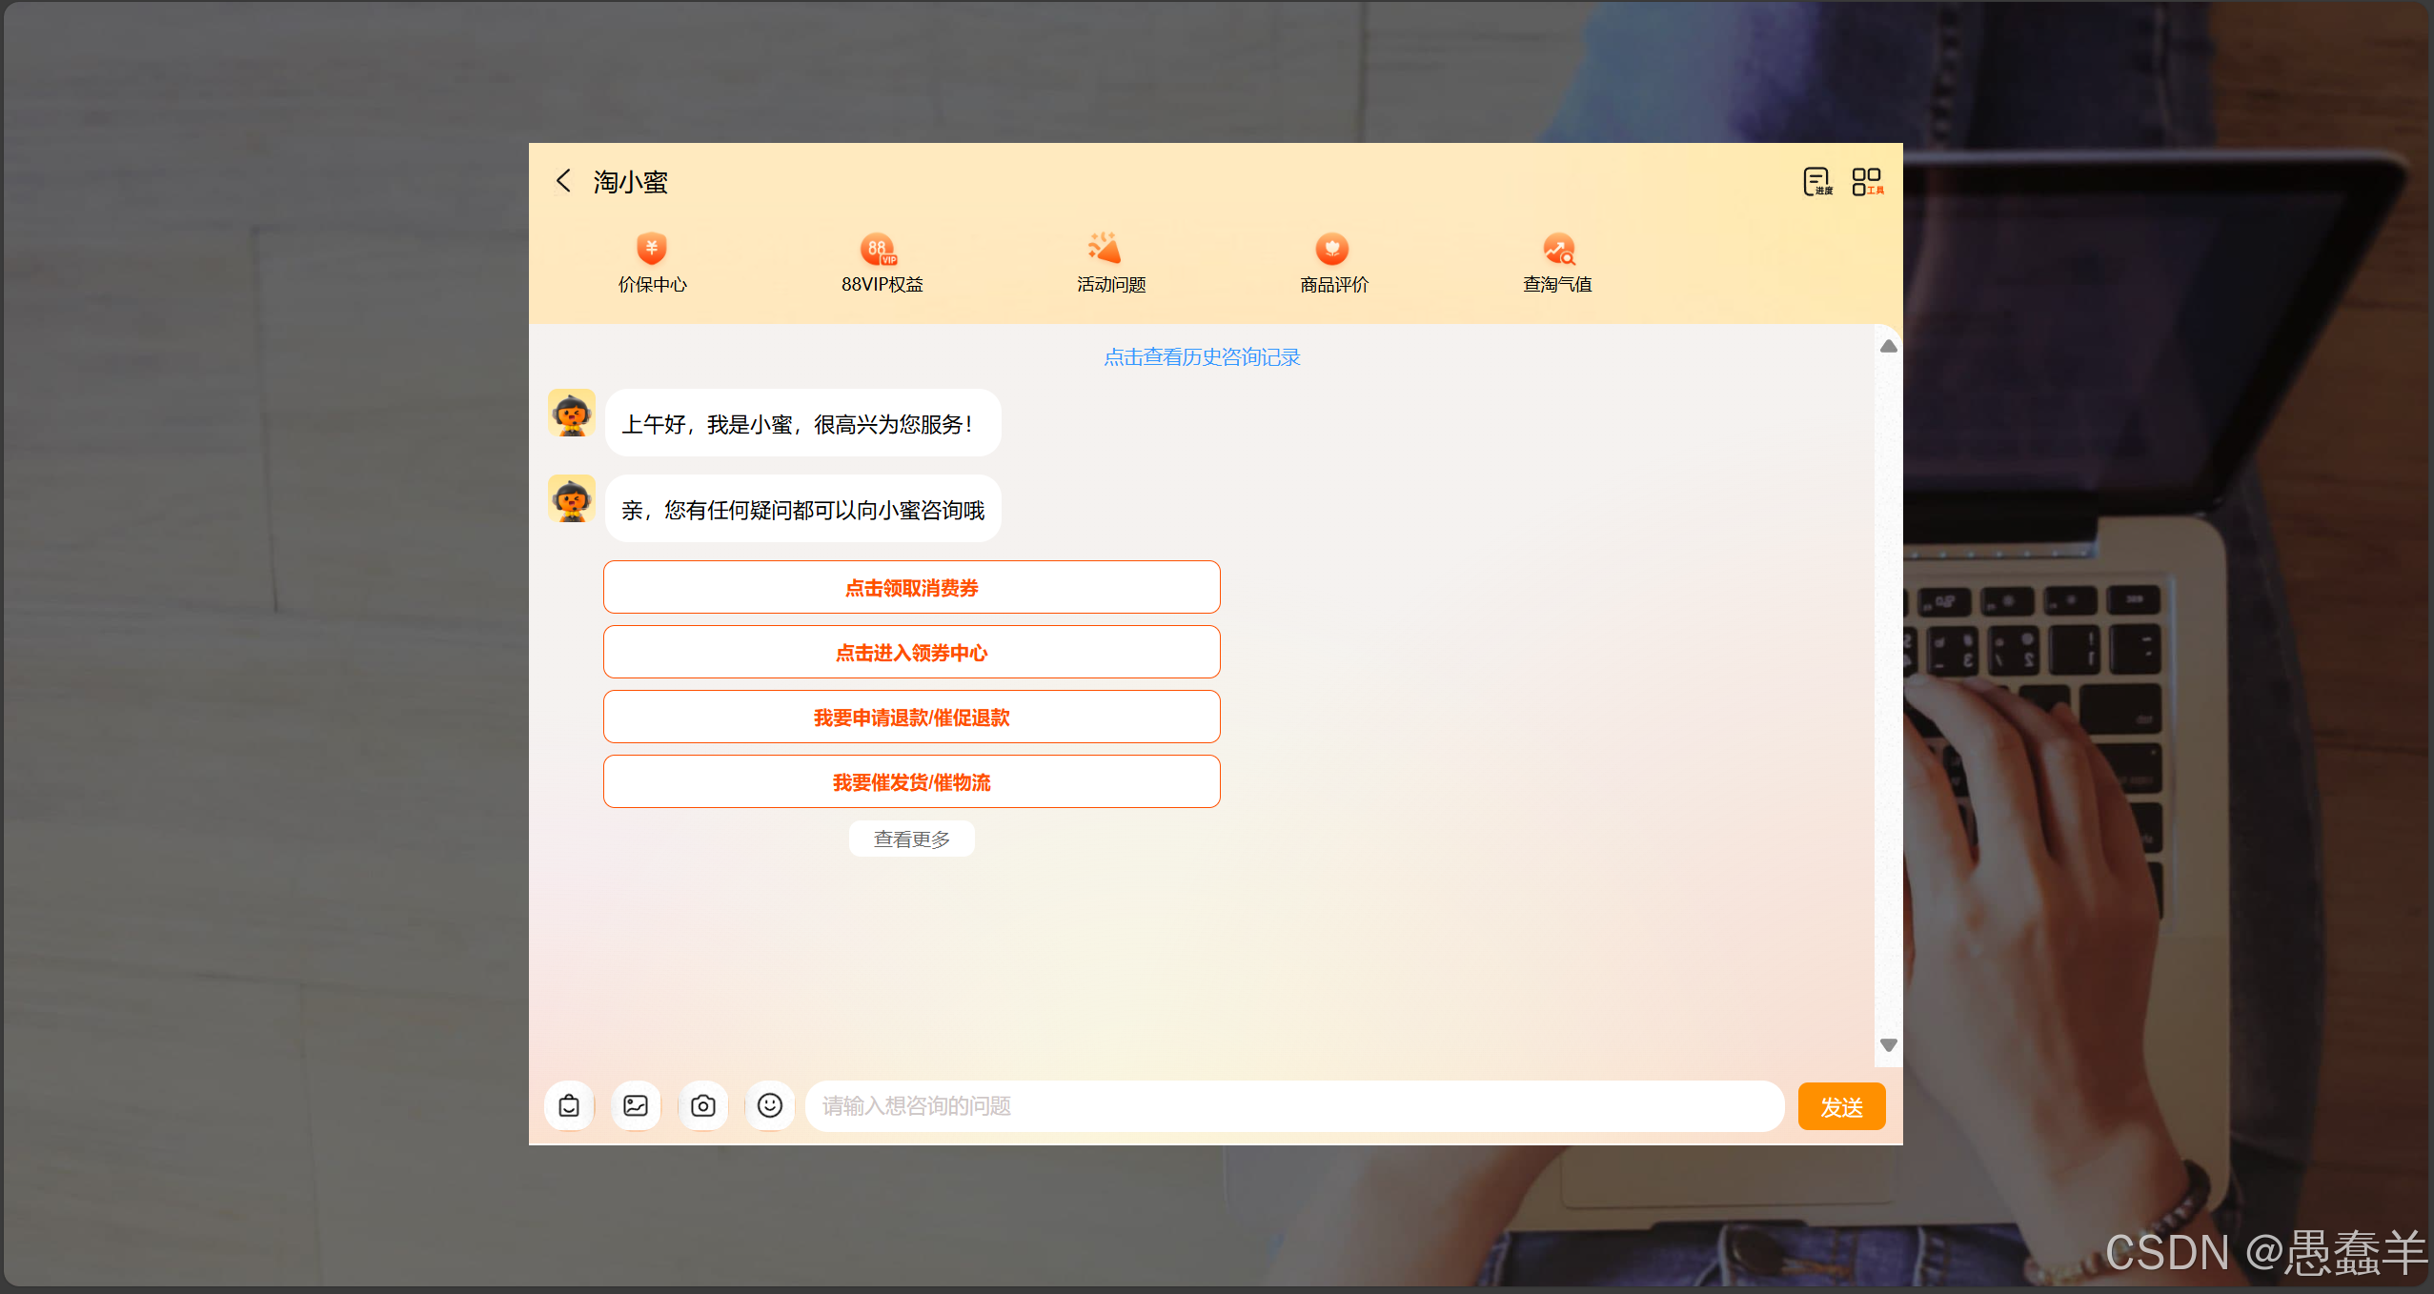The height and width of the screenshot is (1294, 2434).
Task: Open the emoji smiley picker
Action: click(770, 1105)
